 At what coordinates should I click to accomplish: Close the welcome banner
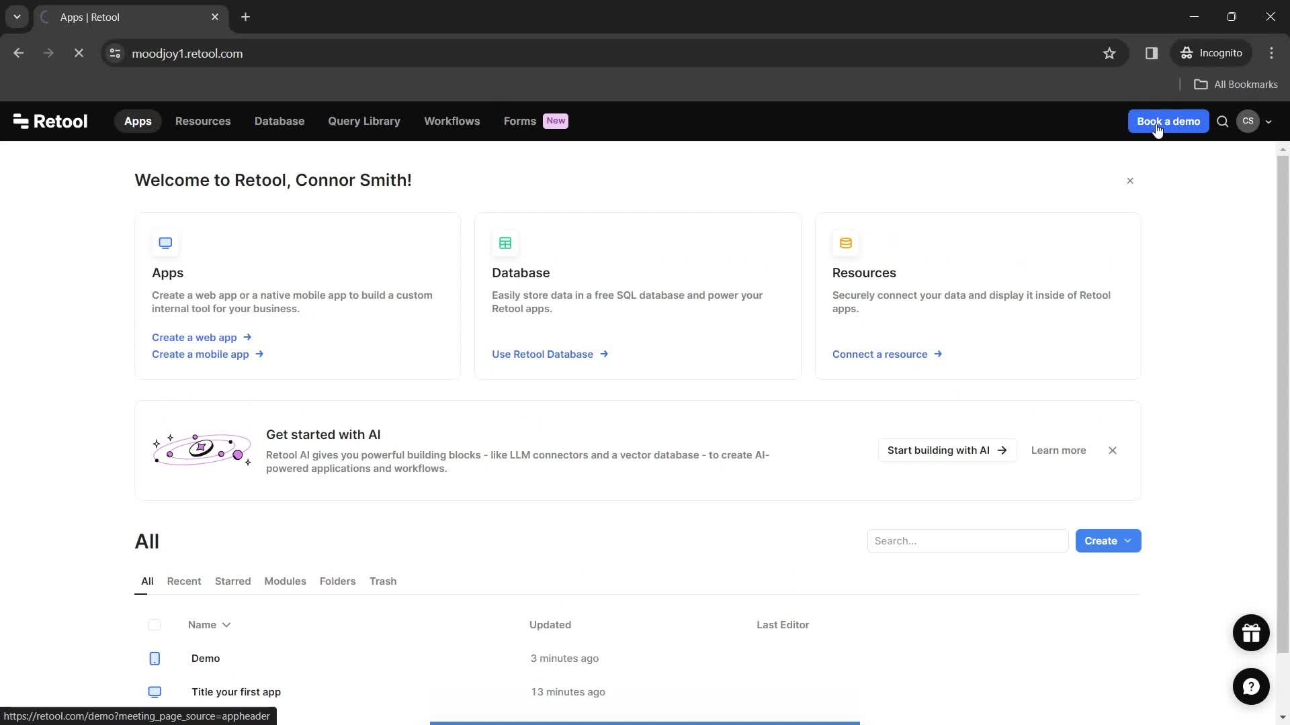[x=1131, y=181]
